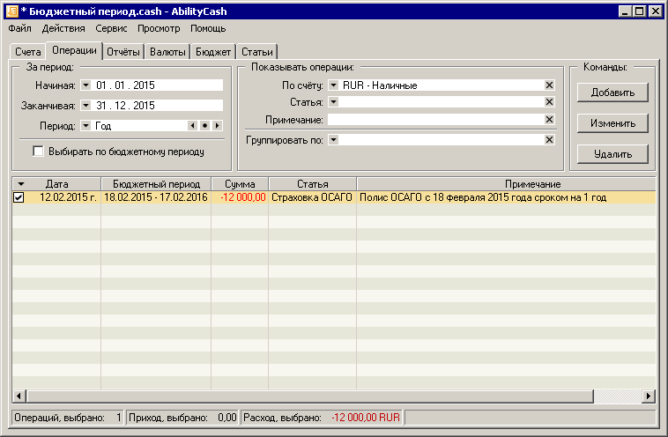
Task: Click the horizontal scrollbar right arrow
Action: click(x=649, y=396)
